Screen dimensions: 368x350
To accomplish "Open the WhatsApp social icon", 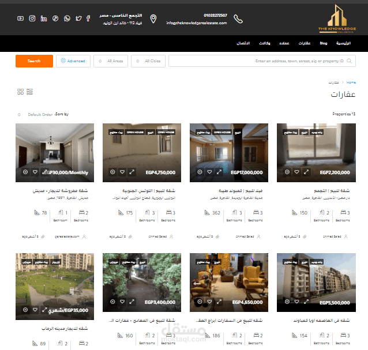I will (x=67, y=18).
